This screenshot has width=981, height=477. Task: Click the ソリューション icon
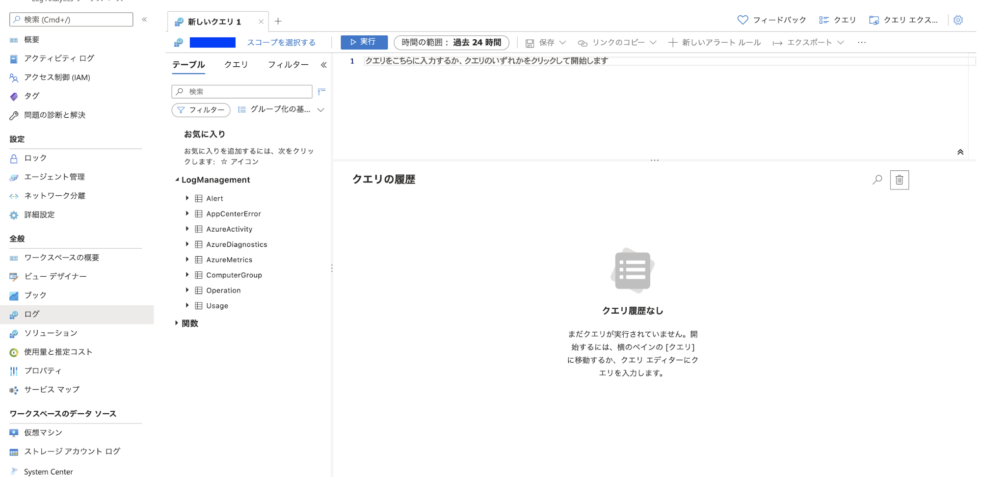point(14,334)
